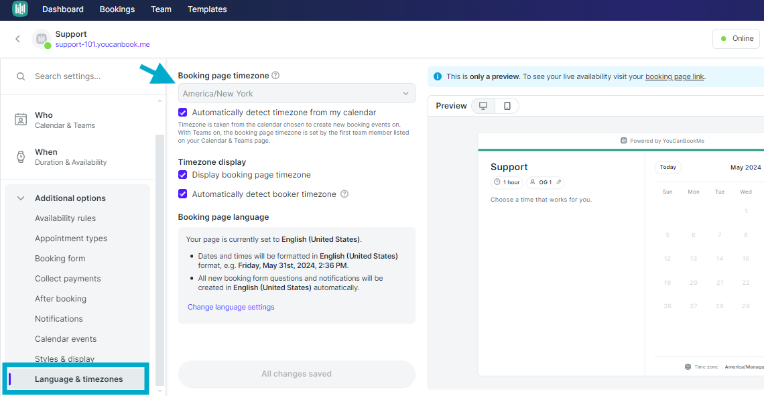Open Notifications settings
764x396 pixels.
pyautogui.click(x=58, y=318)
